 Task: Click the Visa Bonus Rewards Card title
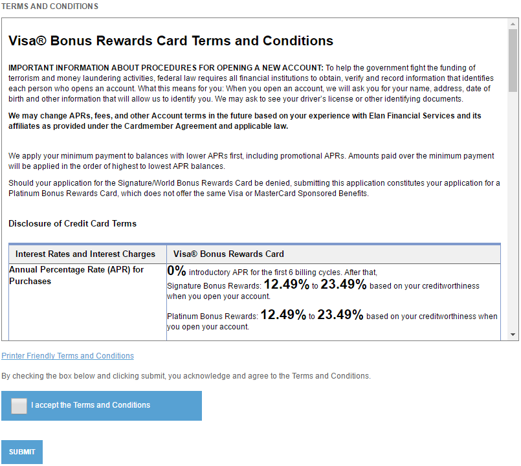click(x=170, y=41)
